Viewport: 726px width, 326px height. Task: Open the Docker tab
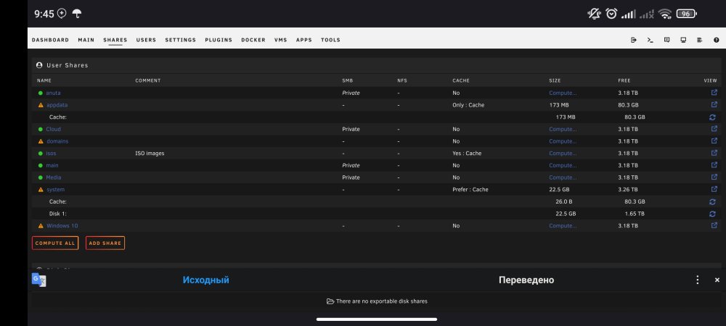253,40
